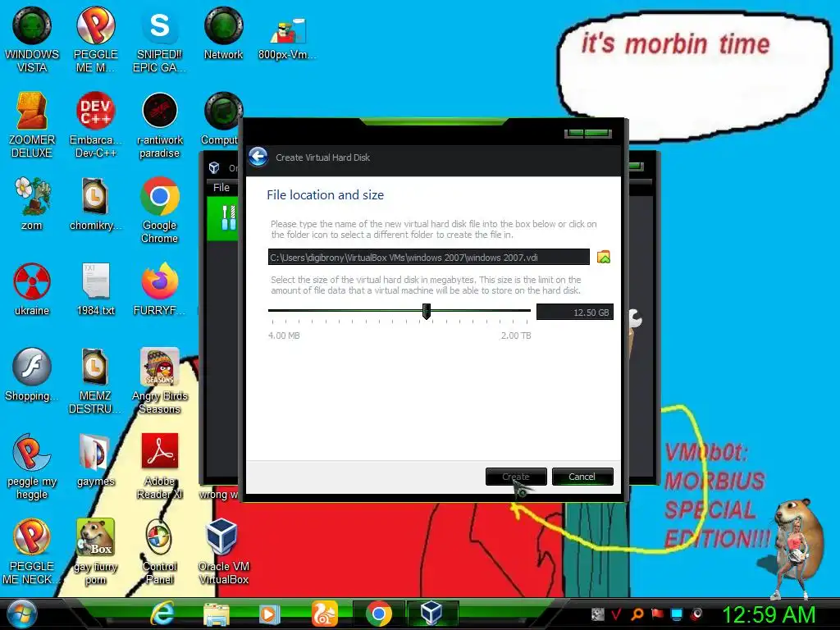Click the back arrow in Create Virtual Hard Disk
The height and width of the screenshot is (630, 840).
(x=258, y=157)
